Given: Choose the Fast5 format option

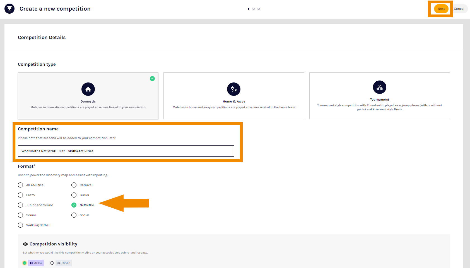Looking at the screenshot, I should (x=20, y=195).
